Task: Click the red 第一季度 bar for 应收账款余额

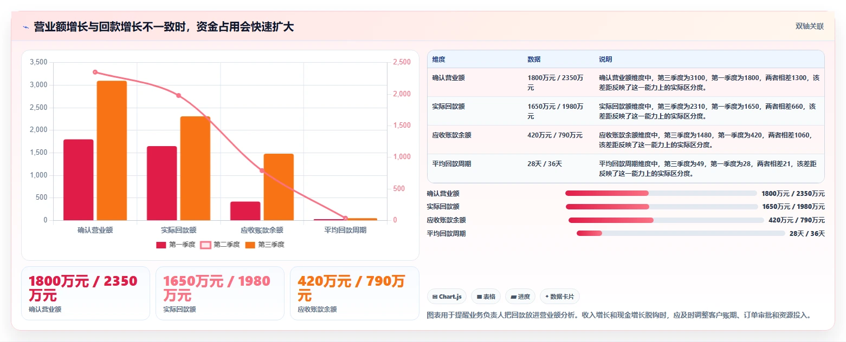Action: (x=245, y=211)
